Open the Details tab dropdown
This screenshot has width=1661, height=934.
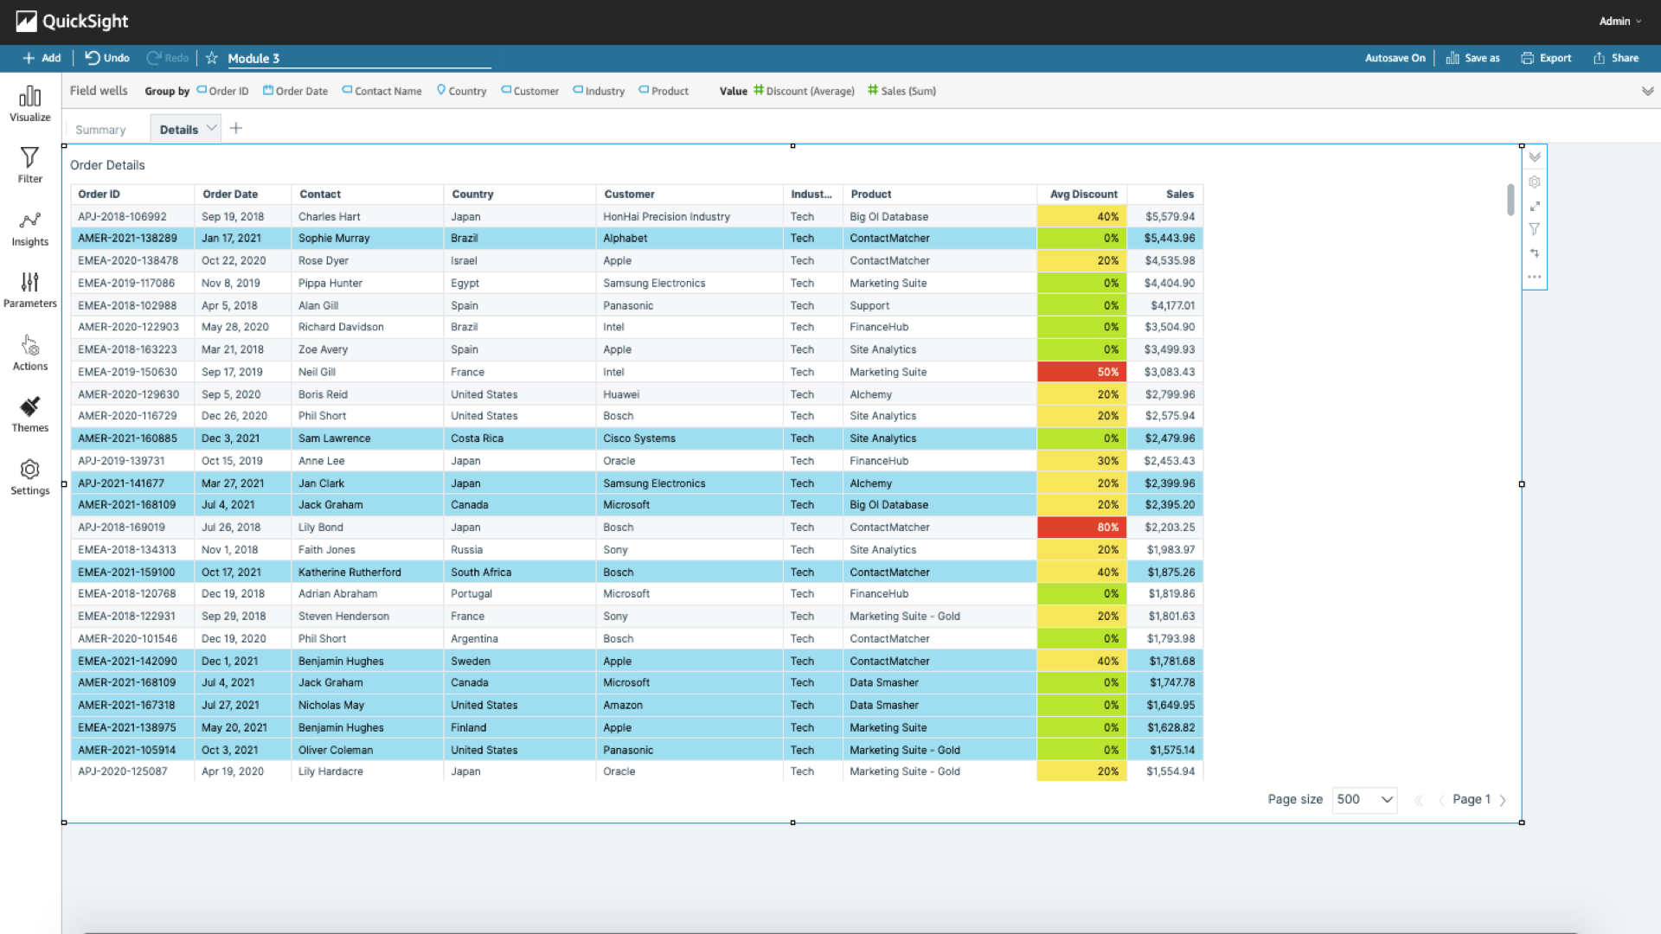[x=211, y=128]
